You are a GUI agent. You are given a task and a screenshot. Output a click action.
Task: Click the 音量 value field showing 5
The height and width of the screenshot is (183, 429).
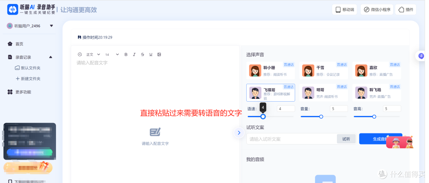coord(339,109)
